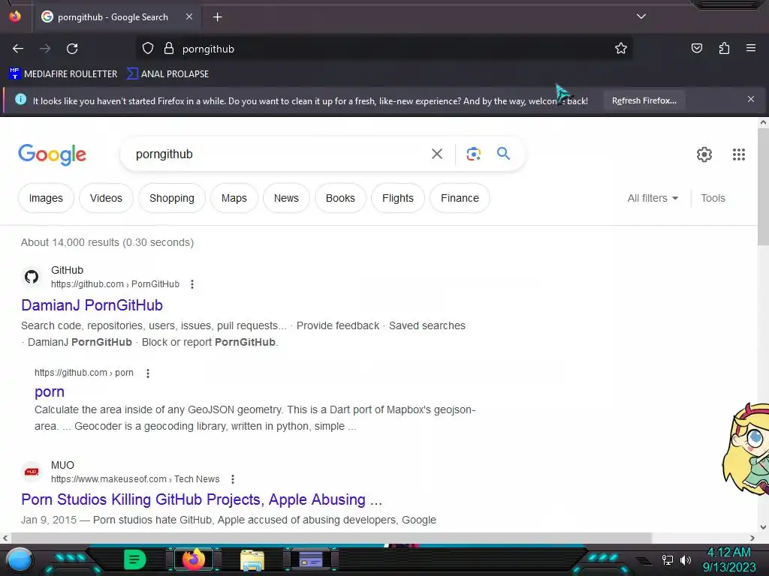This screenshot has height=576, width=769.
Task: Click the Start orb on the taskbar
Action: pos(19,559)
